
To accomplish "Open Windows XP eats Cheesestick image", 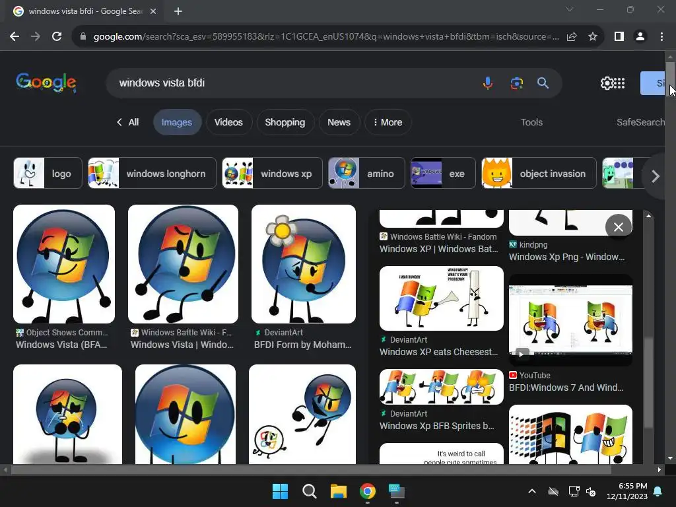I will (x=442, y=298).
